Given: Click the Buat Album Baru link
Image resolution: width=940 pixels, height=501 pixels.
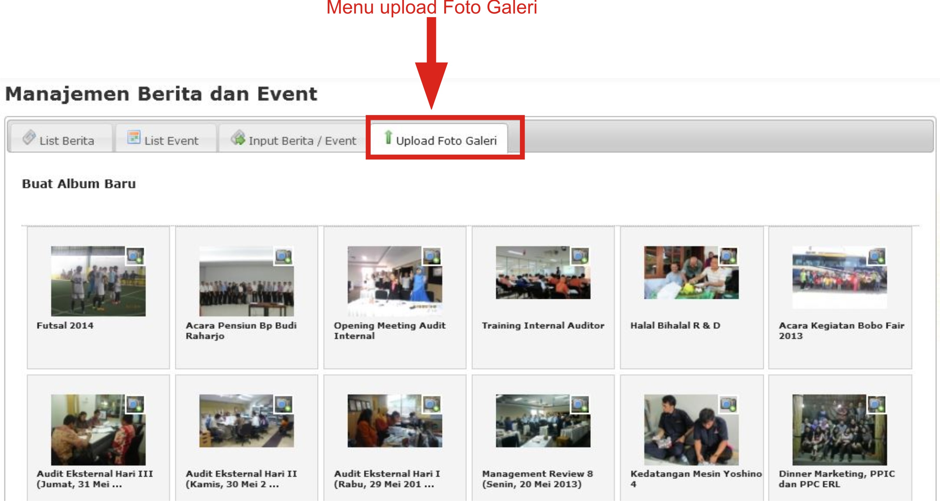Looking at the screenshot, I should (x=79, y=184).
